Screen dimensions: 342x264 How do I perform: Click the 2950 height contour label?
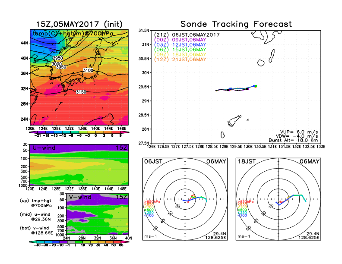point(57,58)
